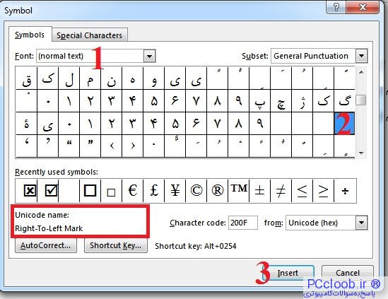Viewport: 388px width, 299px height.
Task: Select the checked box symbol in recent symbols
Action: 51,191
